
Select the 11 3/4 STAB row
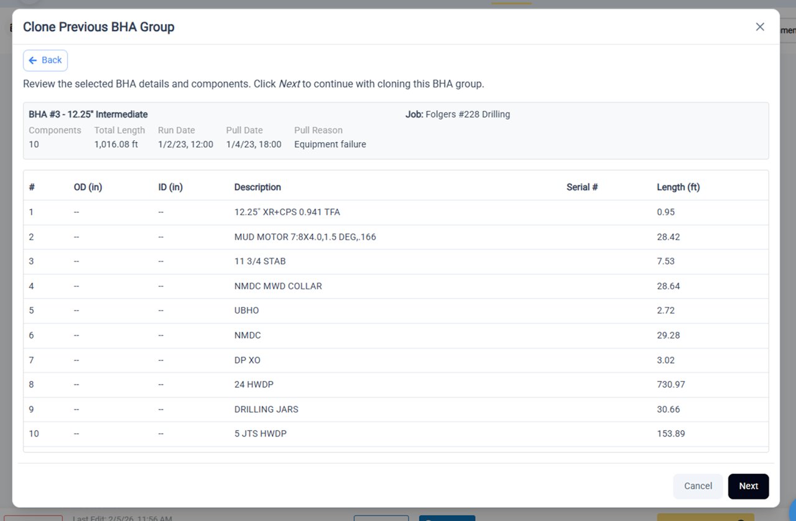(396, 261)
